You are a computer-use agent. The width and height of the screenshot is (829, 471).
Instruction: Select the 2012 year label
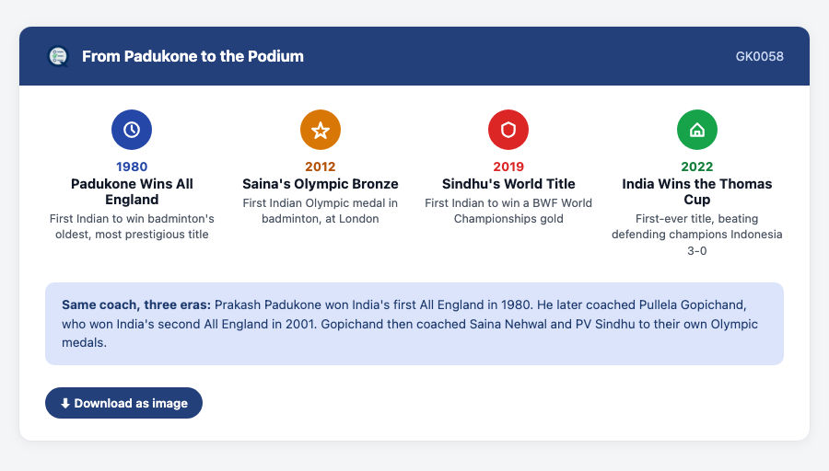[x=321, y=167]
